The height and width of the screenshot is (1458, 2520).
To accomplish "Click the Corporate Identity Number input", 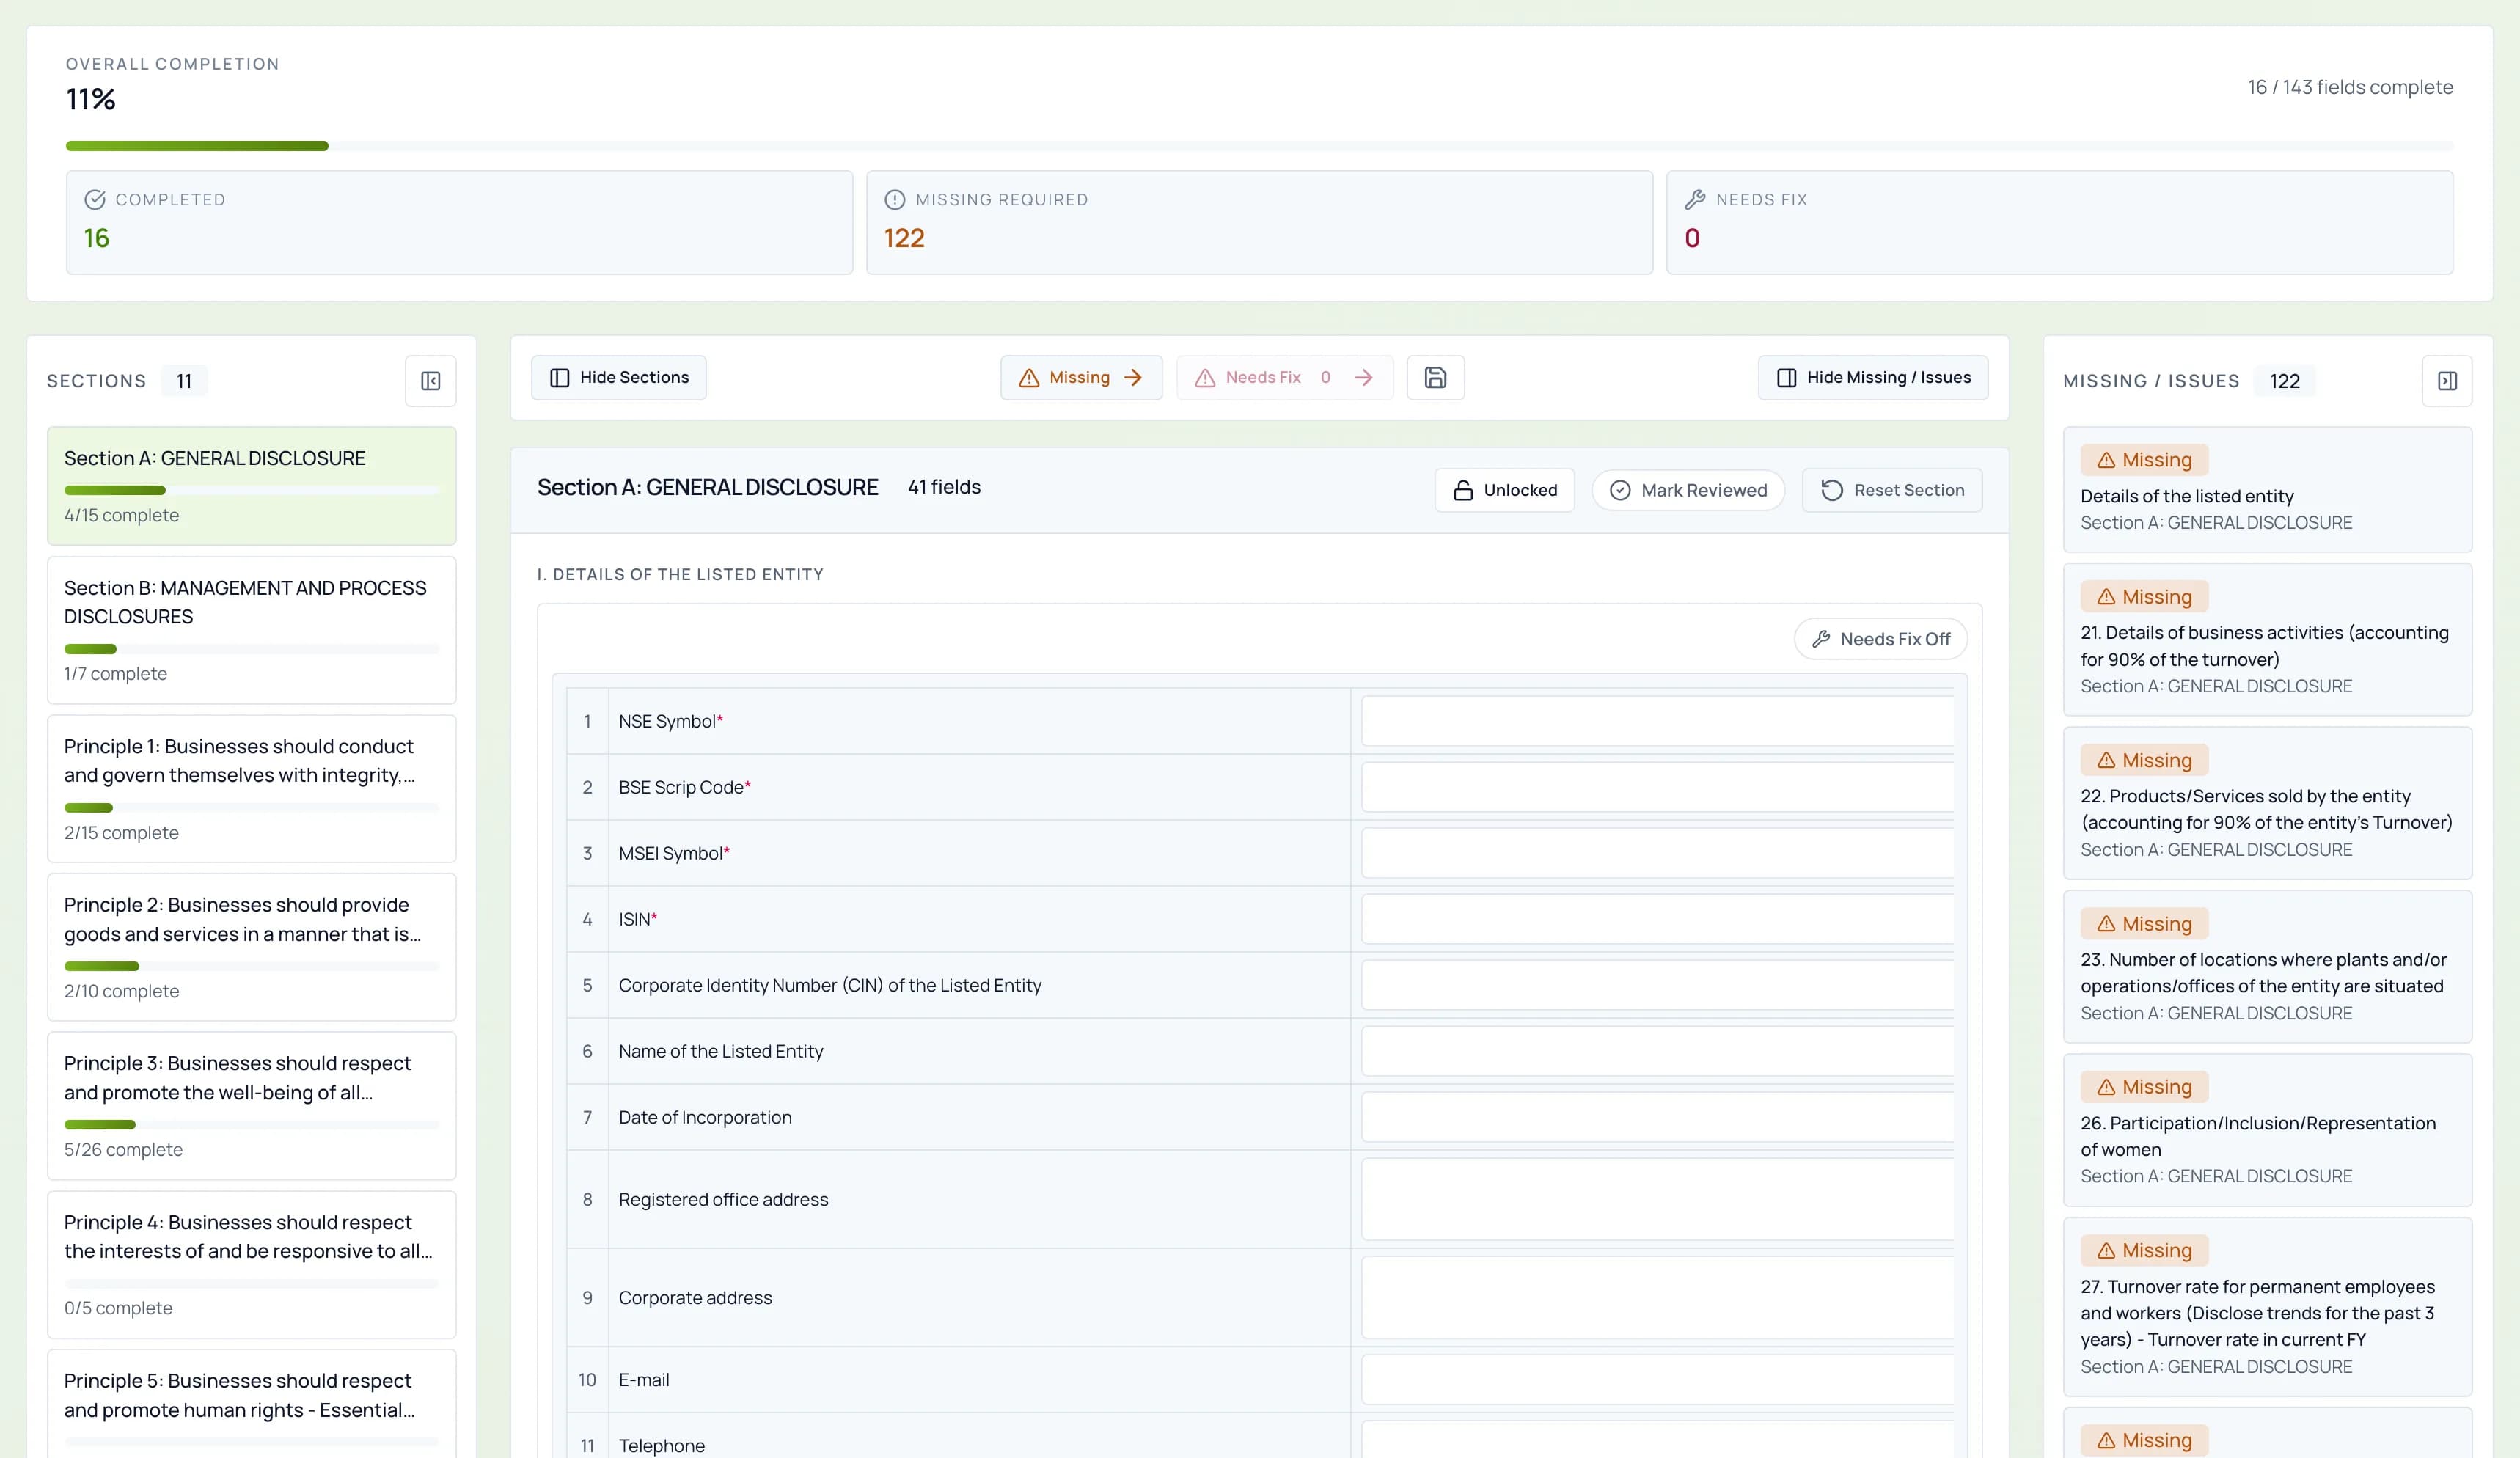I will point(1657,985).
